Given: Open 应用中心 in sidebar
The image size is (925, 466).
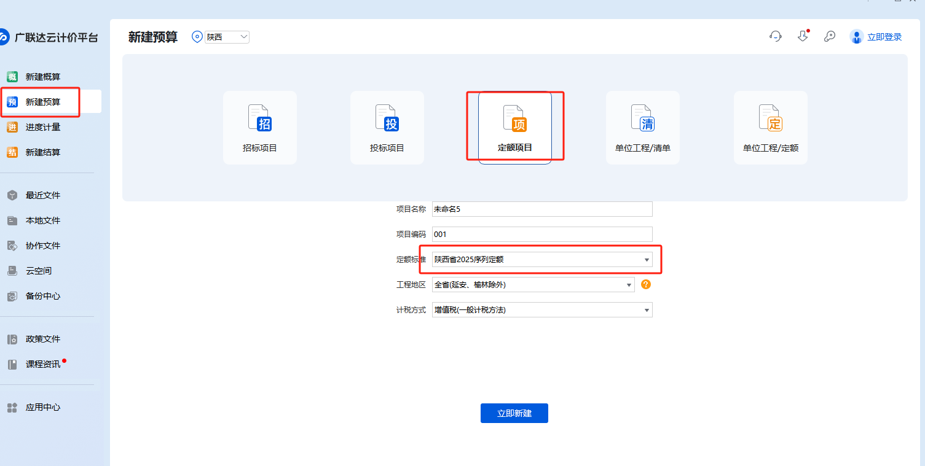Looking at the screenshot, I should (x=43, y=407).
